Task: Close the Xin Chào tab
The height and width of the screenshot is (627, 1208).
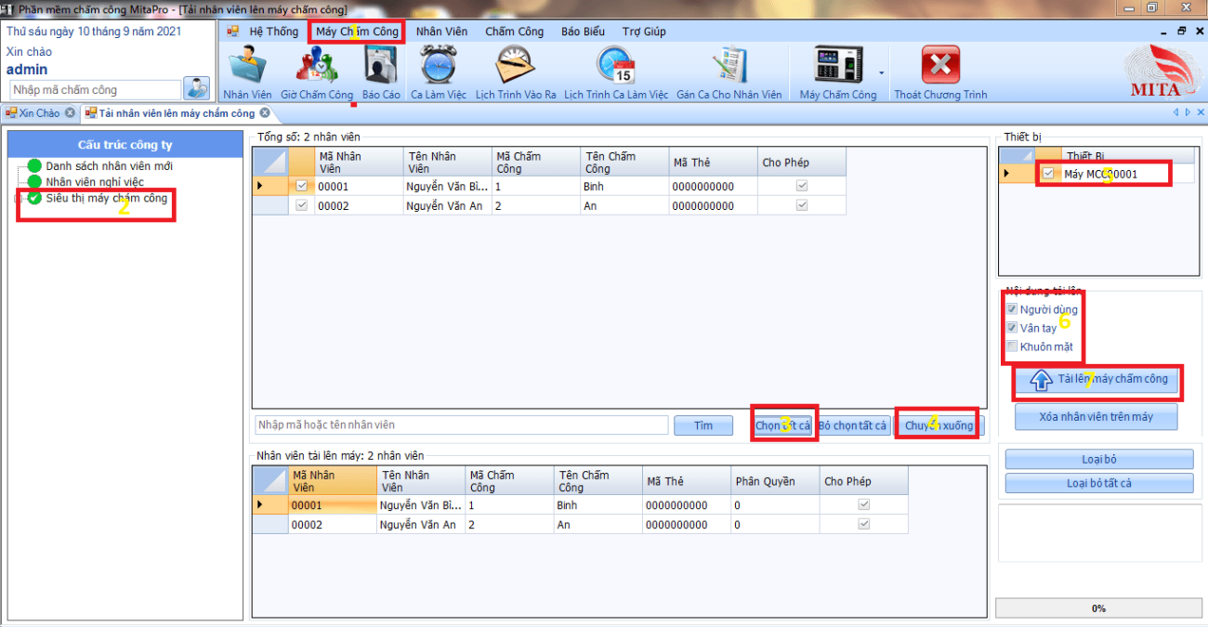Action: point(70,113)
